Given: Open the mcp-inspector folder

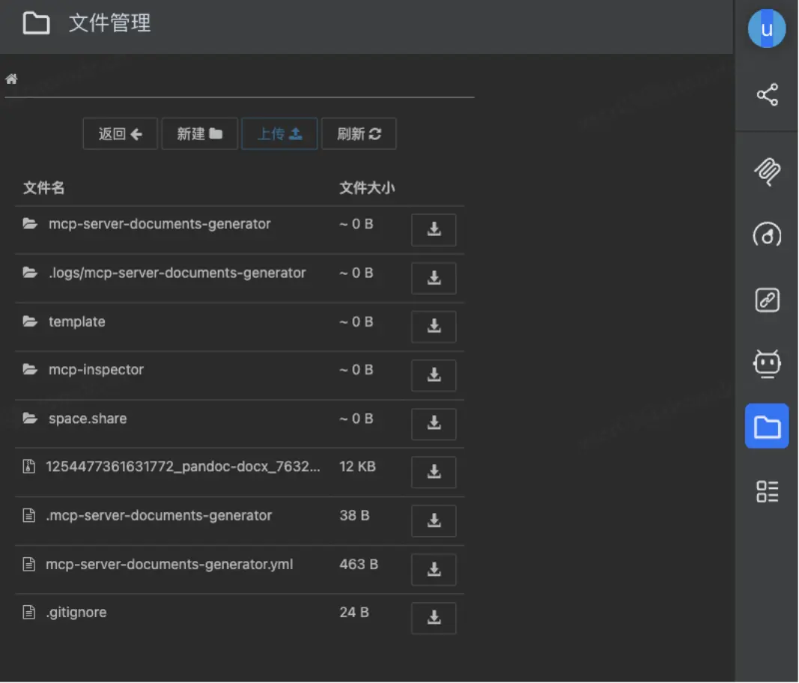Looking at the screenshot, I should pyautogui.click(x=96, y=369).
